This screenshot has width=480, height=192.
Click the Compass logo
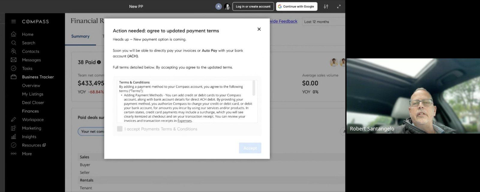35,22
